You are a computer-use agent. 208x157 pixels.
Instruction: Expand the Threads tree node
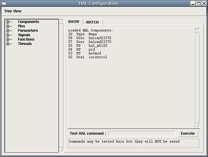8,44
